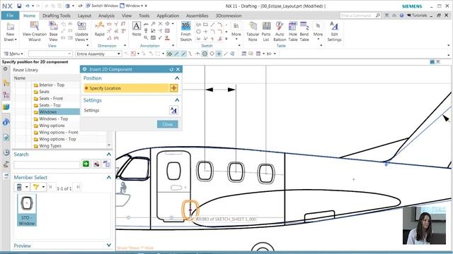Collapse the Position section

click(x=177, y=78)
